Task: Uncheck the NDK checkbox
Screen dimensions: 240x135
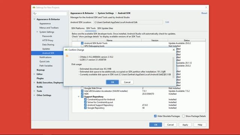Action: (82, 94)
